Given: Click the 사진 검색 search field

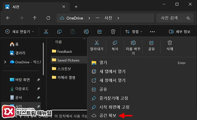Looking at the screenshot, I should 175,18.
